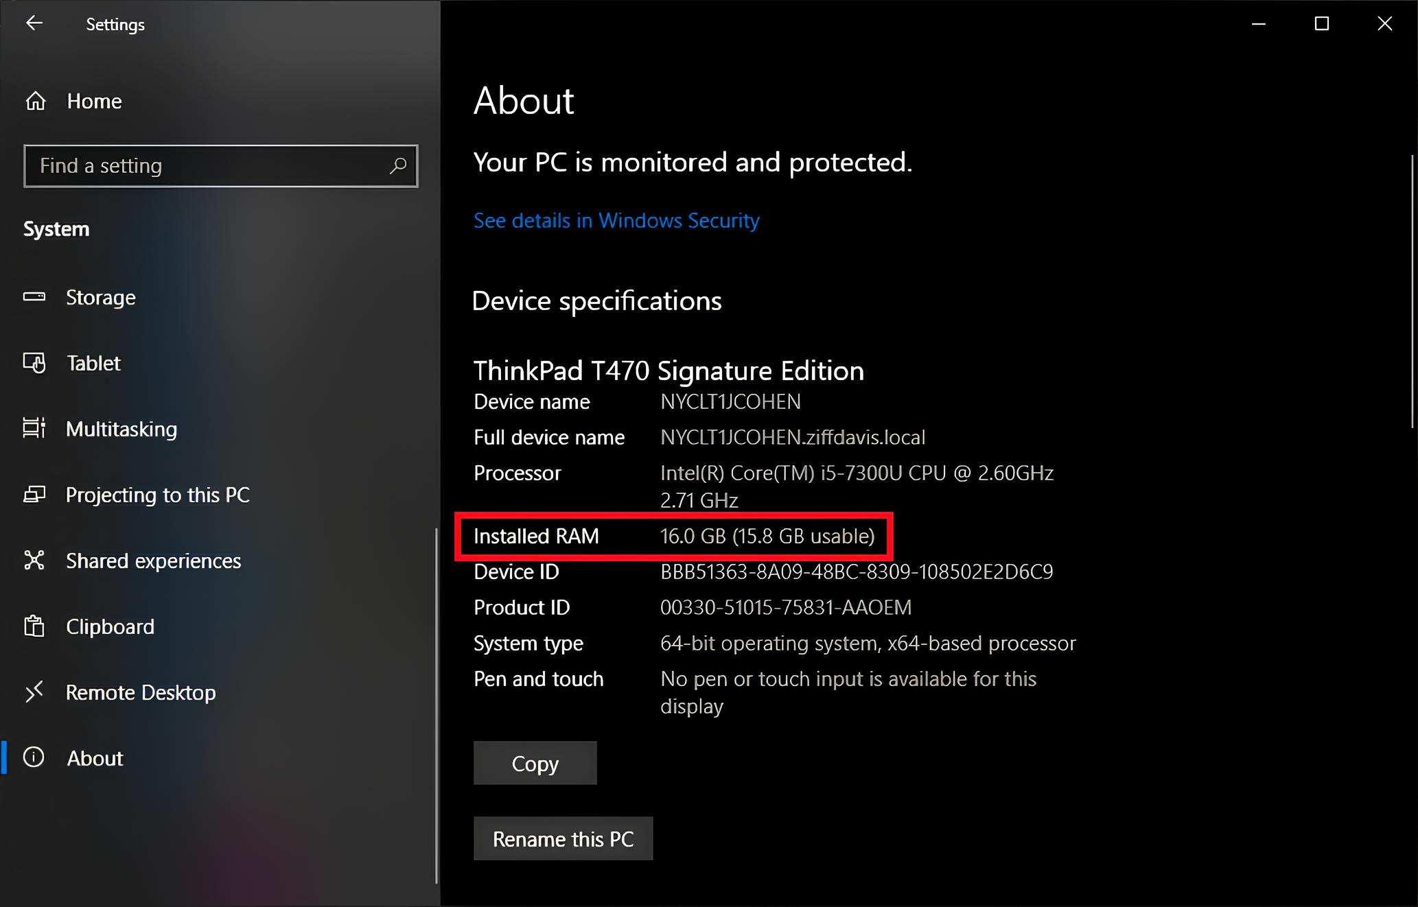Click the Multitasking icon in sidebar
Screen dimensions: 1418x907
[34, 428]
